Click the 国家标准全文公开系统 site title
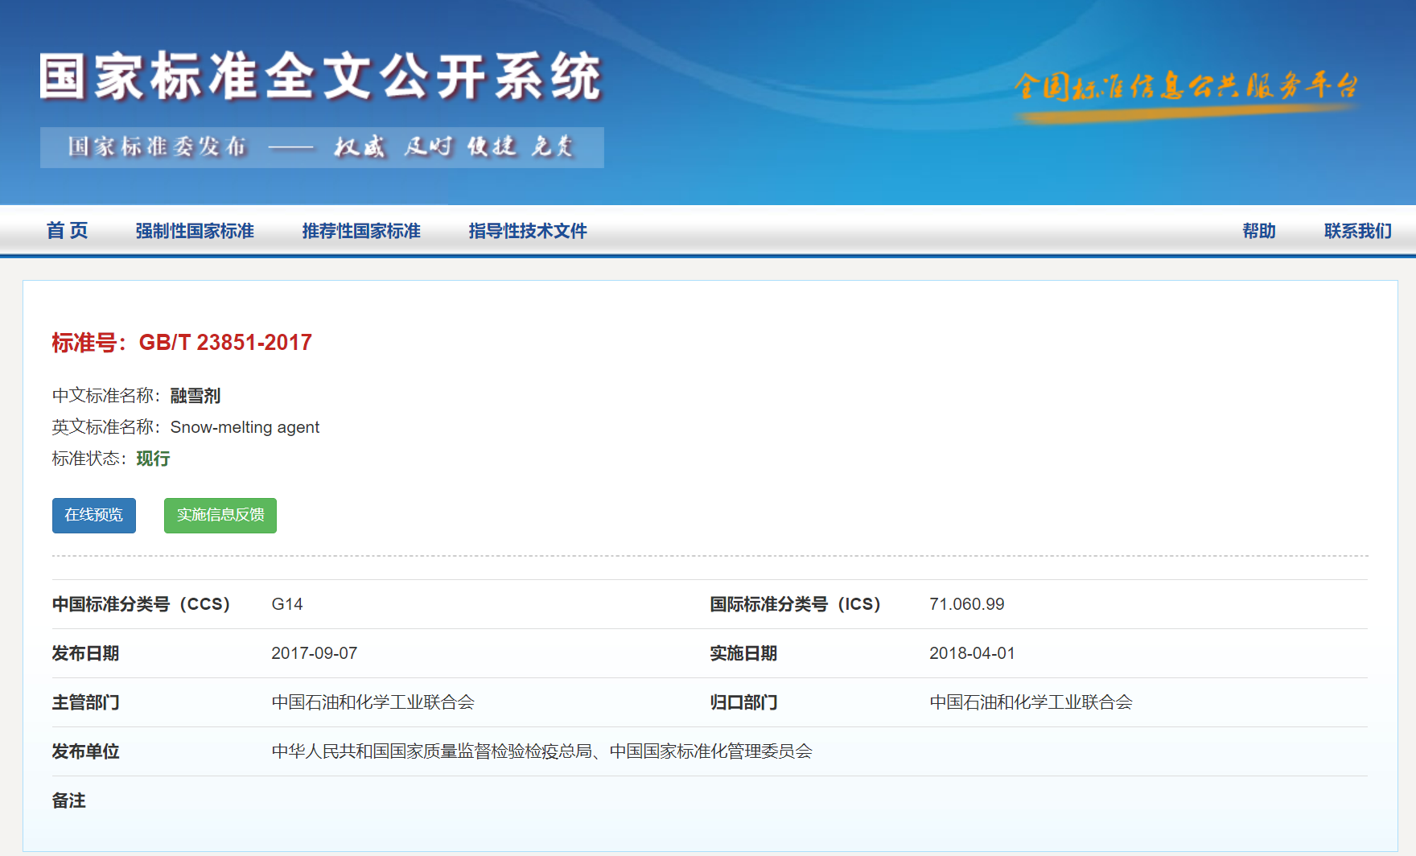This screenshot has height=856, width=1416. 320,77
